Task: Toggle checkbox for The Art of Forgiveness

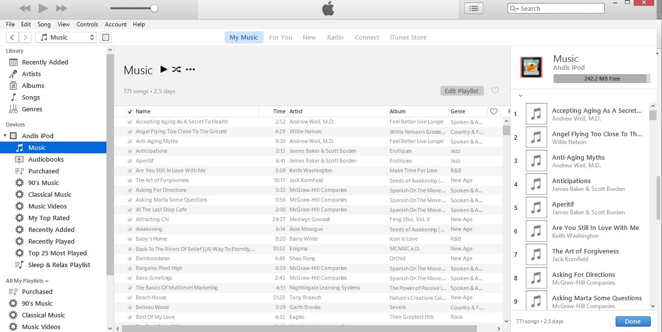Action: tap(129, 180)
